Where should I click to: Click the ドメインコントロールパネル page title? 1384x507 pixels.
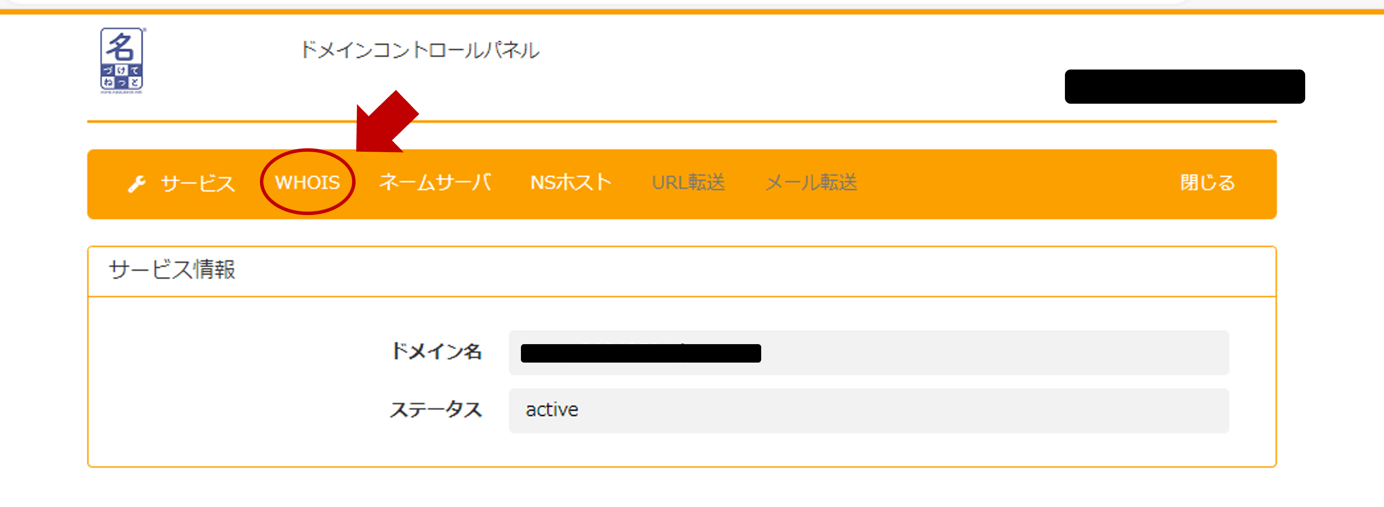pos(421,50)
